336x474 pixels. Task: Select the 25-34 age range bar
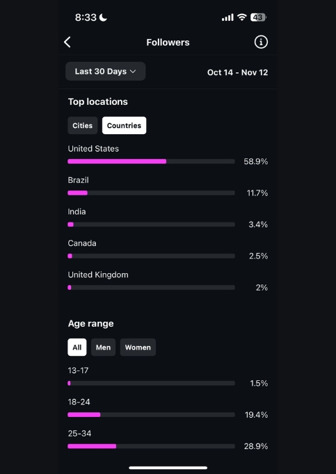[152, 446]
